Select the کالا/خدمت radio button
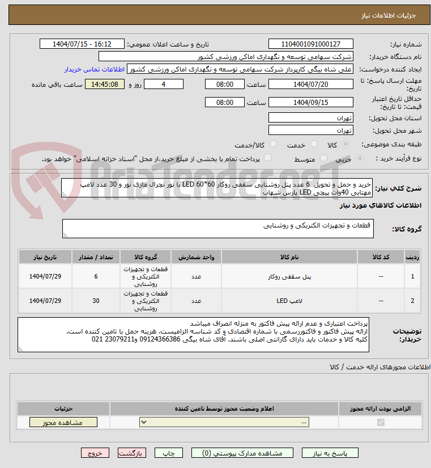Screen dimensions: 431x468 click(273, 144)
